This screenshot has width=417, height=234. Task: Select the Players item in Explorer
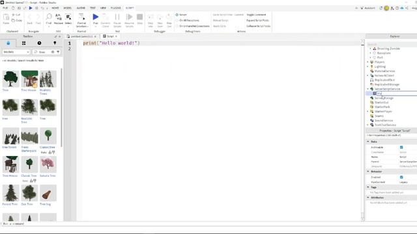click(379, 62)
